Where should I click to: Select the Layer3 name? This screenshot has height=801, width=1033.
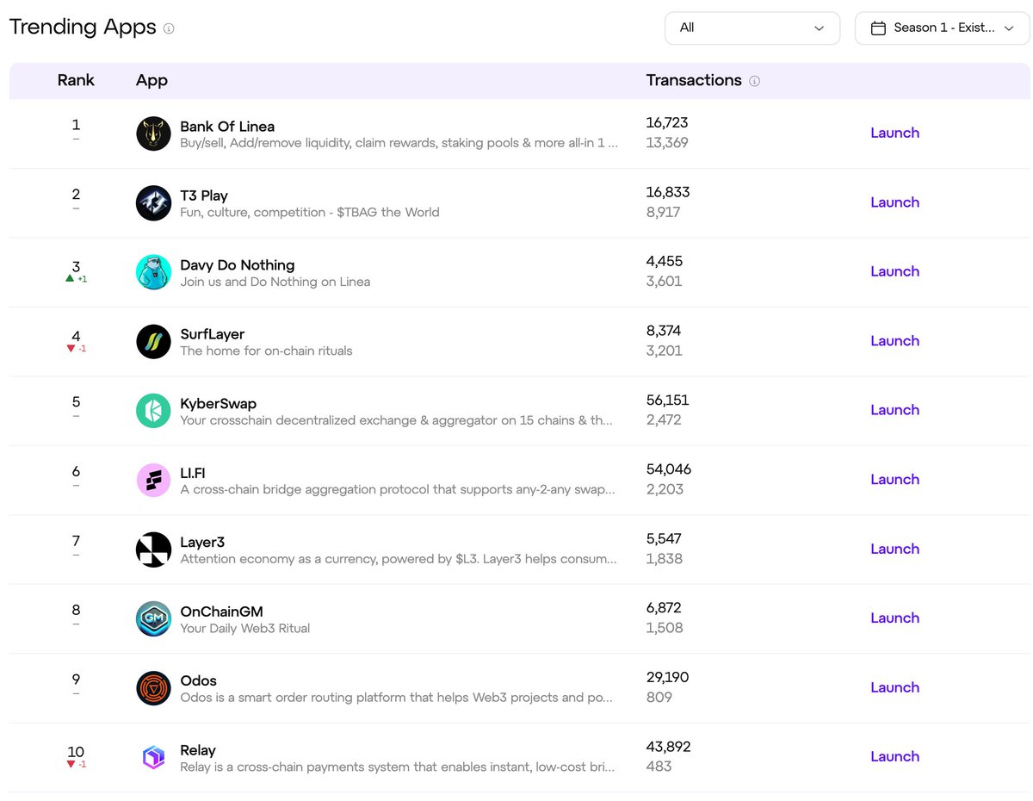[202, 543]
